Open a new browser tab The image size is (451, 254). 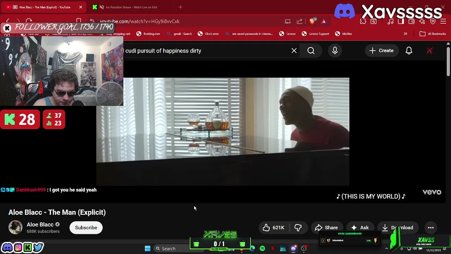[x=180, y=7]
